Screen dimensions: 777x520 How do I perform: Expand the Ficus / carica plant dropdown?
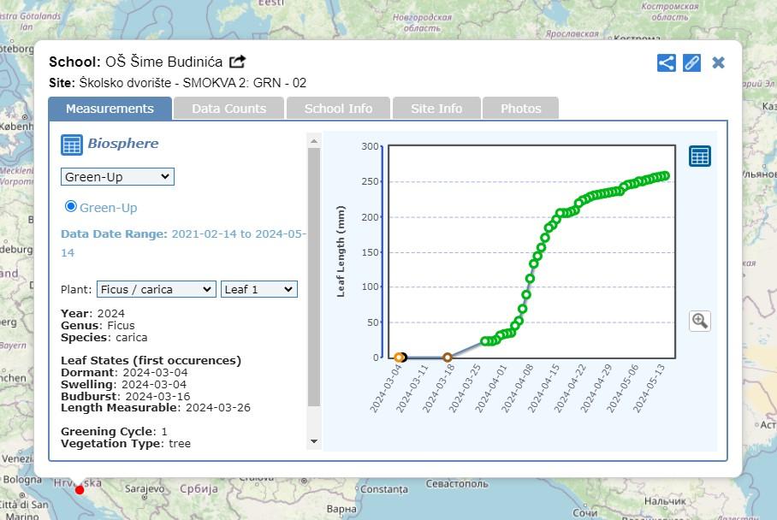point(156,289)
